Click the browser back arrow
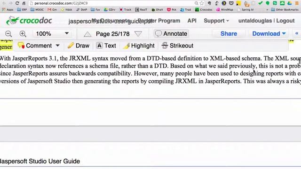 [x=4, y=3]
